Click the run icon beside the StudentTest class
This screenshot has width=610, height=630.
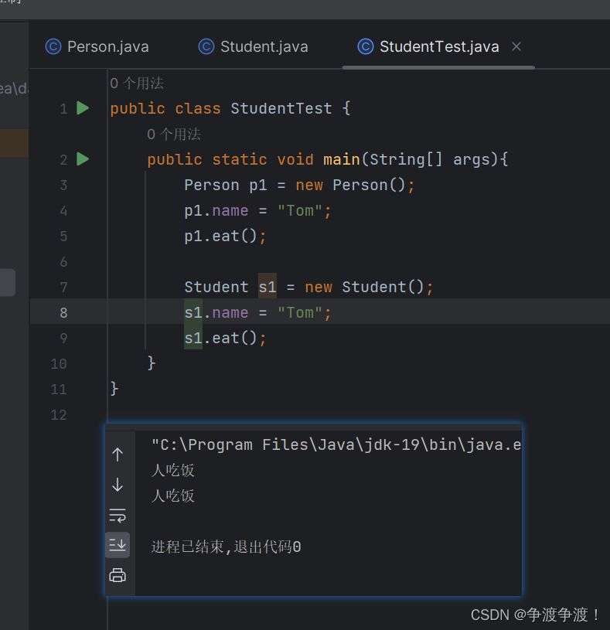pyautogui.click(x=83, y=108)
